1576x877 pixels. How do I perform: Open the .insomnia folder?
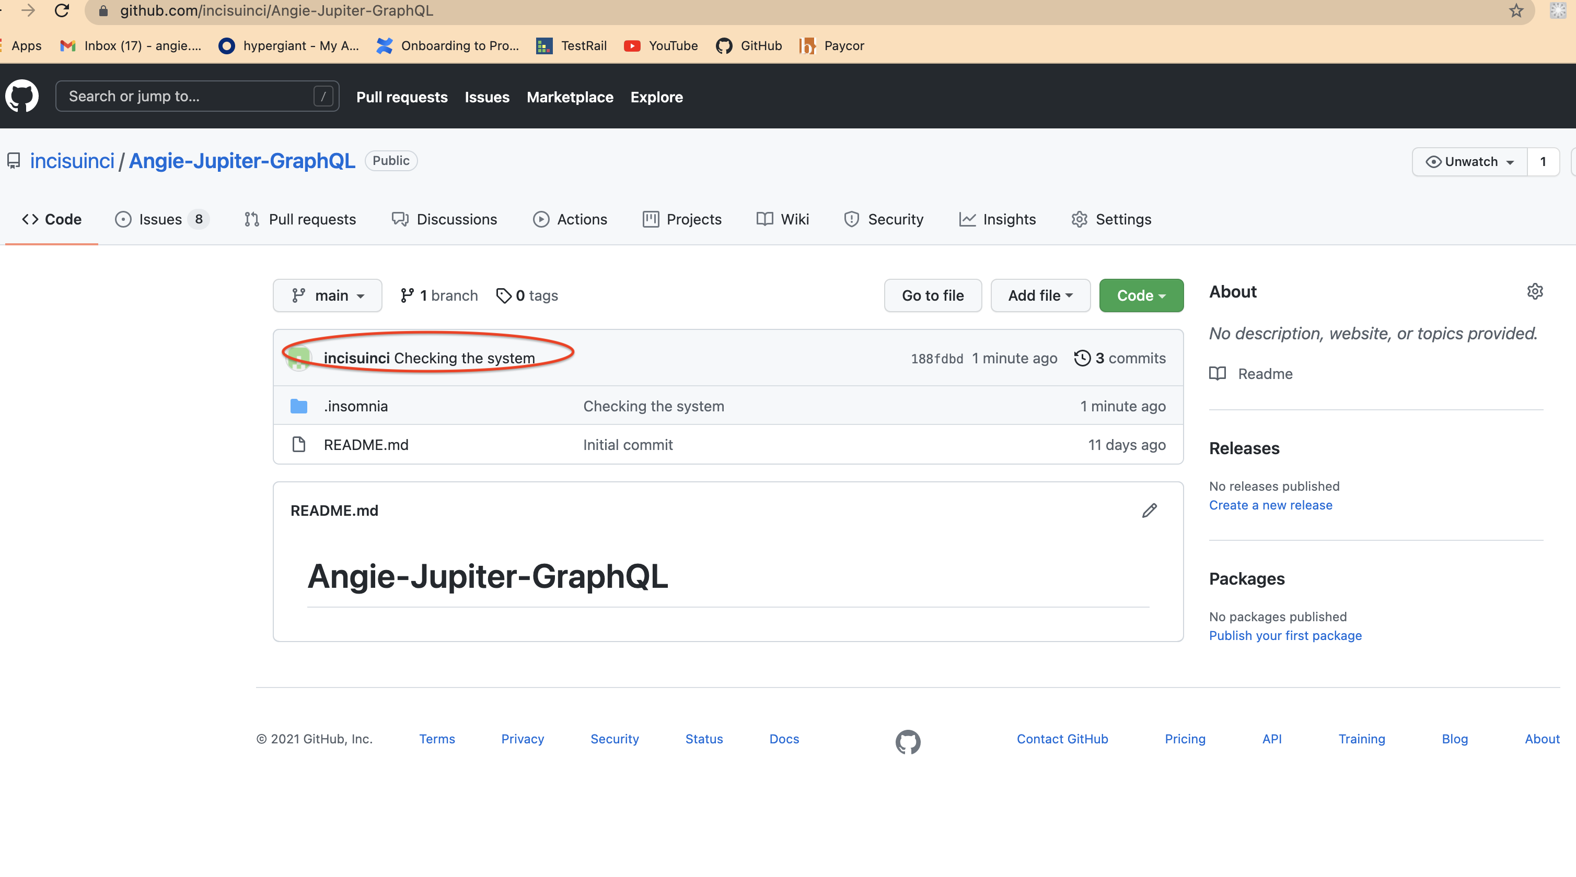pyautogui.click(x=355, y=406)
